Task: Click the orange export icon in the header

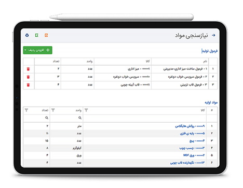Action: point(46,35)
